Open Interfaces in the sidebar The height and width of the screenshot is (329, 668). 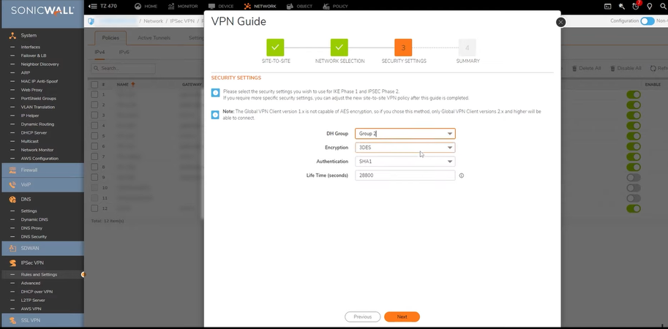30,47
